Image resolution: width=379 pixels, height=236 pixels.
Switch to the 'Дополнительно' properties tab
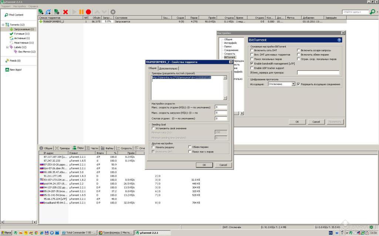coord(168,69)
